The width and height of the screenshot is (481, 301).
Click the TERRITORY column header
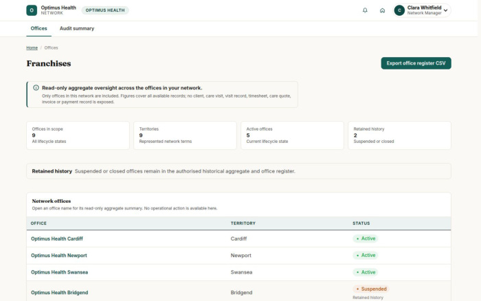(243, 223)
